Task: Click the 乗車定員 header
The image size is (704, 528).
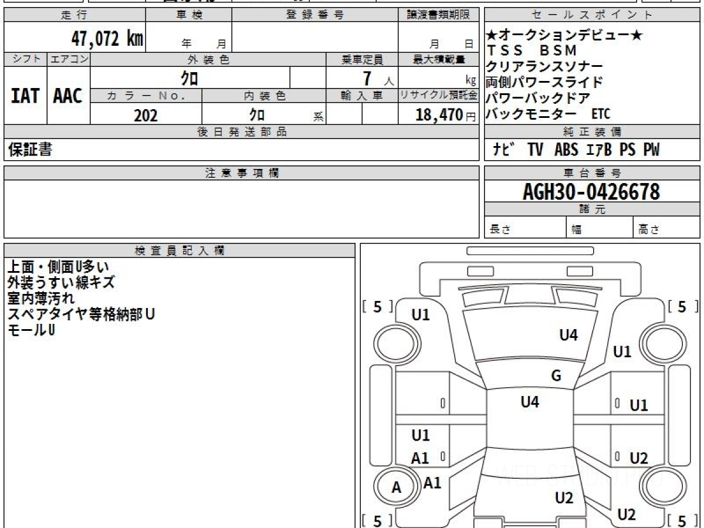Action: [x=362, y=59]
